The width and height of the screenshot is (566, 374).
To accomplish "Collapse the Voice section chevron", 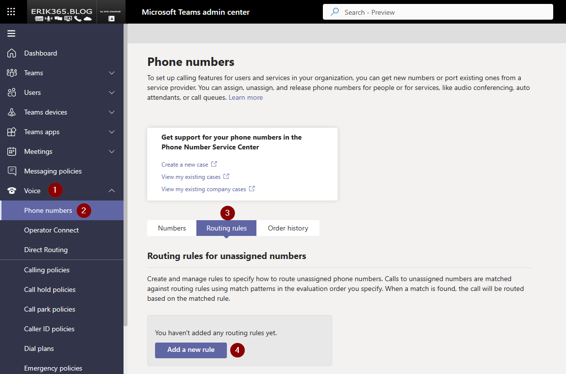I will [x=112, y=191].
